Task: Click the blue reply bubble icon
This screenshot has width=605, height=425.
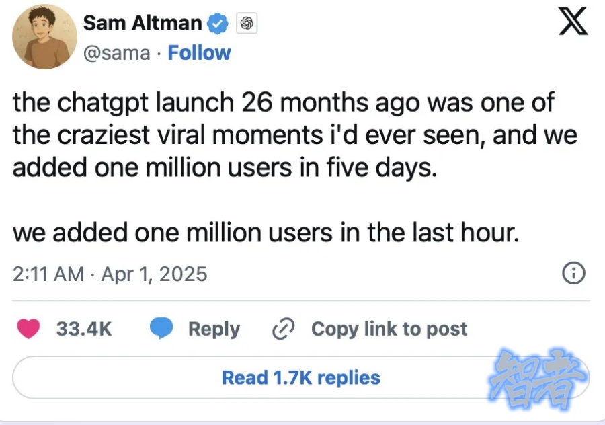Action: coord(161,329)
